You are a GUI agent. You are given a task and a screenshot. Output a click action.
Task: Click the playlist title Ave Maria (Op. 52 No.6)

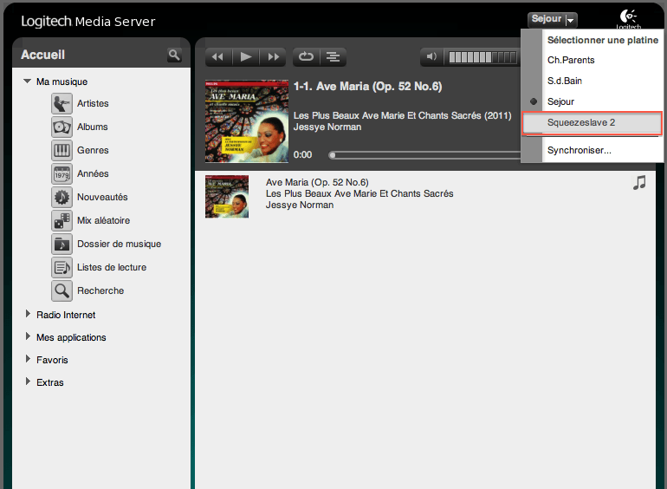click(x=317, y=182)
